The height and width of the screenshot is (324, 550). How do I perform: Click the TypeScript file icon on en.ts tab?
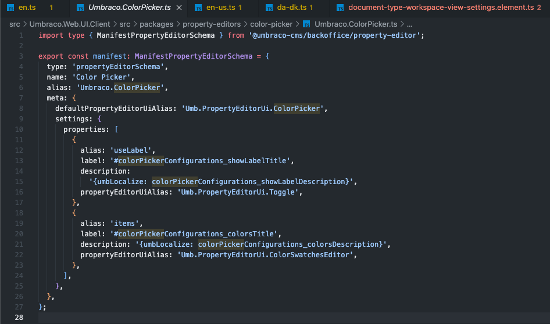(10, 8)
